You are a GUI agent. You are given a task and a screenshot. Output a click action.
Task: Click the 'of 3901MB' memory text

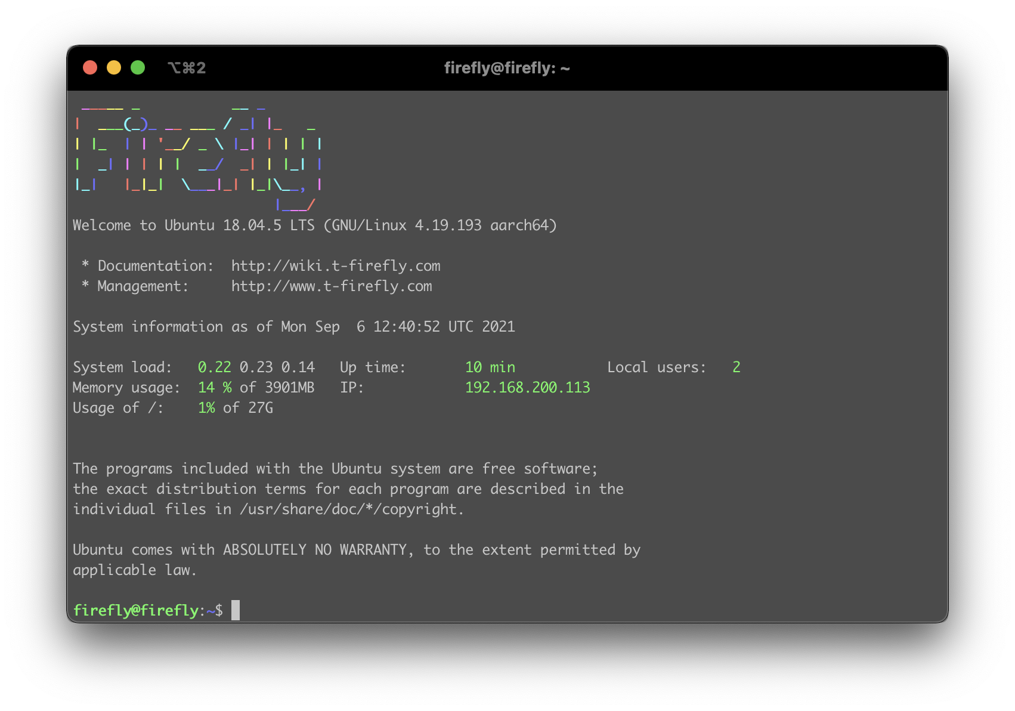pyautogui.click(x=277, y=387)
